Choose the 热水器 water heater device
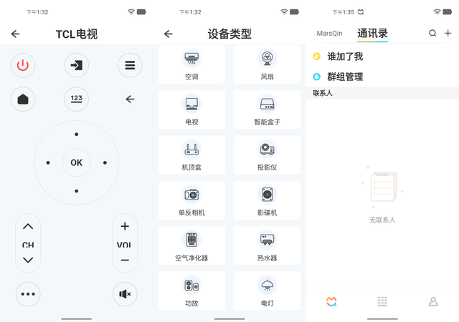 268,245
